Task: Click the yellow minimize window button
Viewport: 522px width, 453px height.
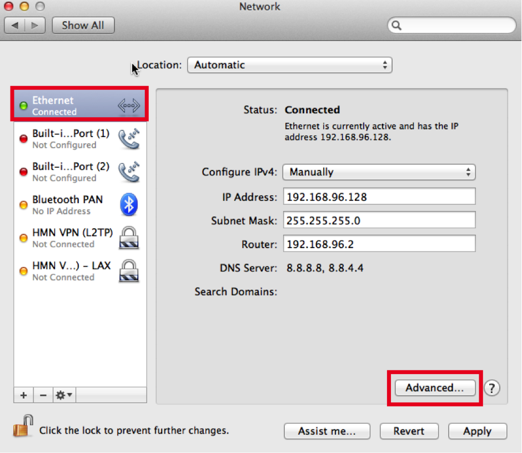Action: 24,6
